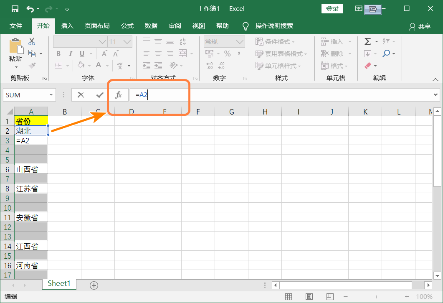Viewport: 443px width, 303px height.
Task: Click the Increase Font Size icon
Action: (x=104, y=53)
